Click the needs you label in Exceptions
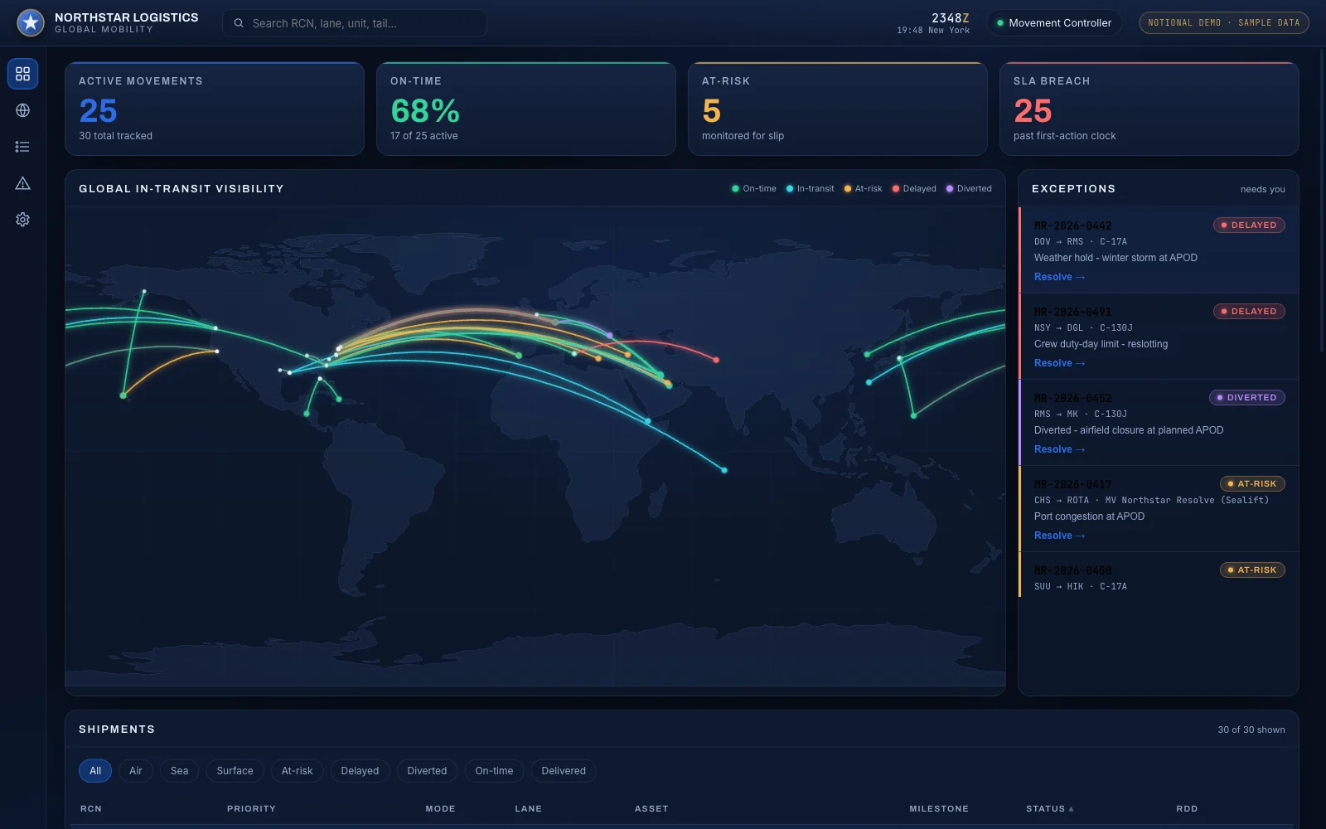The width and height of the screenshot is (1326, 829). tap(1262, 190)
